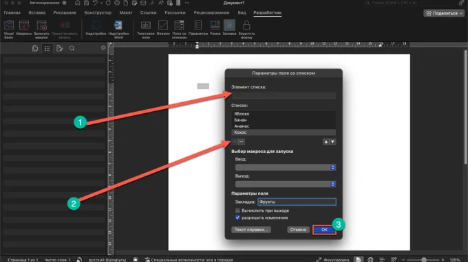Open Поделиться share dropdown
This screenshot has width=468, height=262.
point(444,13)
